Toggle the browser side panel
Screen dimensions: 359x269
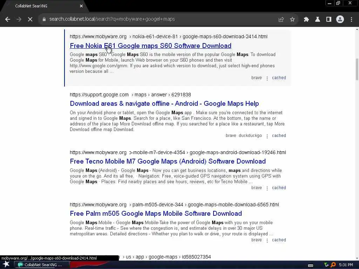click(x=329, y=20)
